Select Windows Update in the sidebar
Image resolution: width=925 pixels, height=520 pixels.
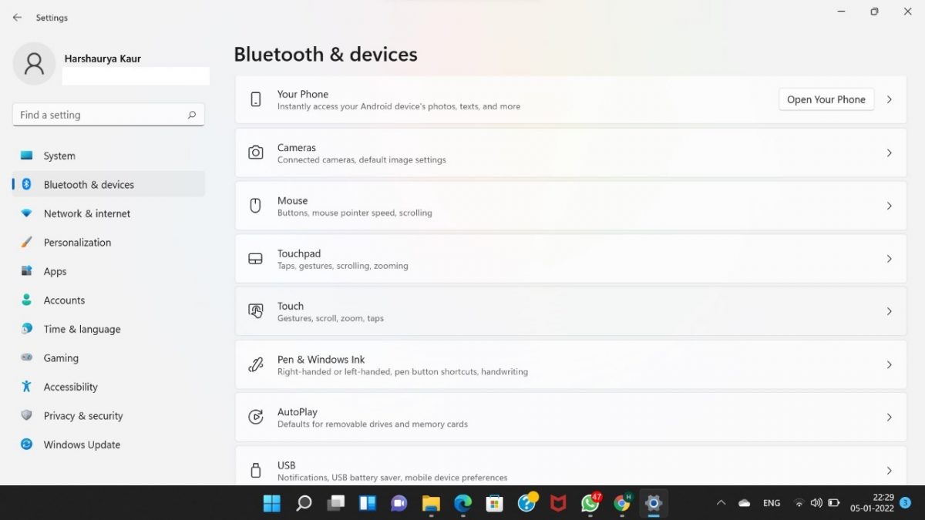82,445
